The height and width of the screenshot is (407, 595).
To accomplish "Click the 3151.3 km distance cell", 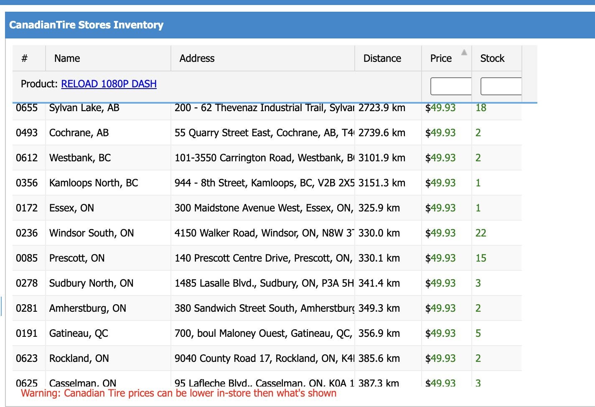I will click(382, 183).
